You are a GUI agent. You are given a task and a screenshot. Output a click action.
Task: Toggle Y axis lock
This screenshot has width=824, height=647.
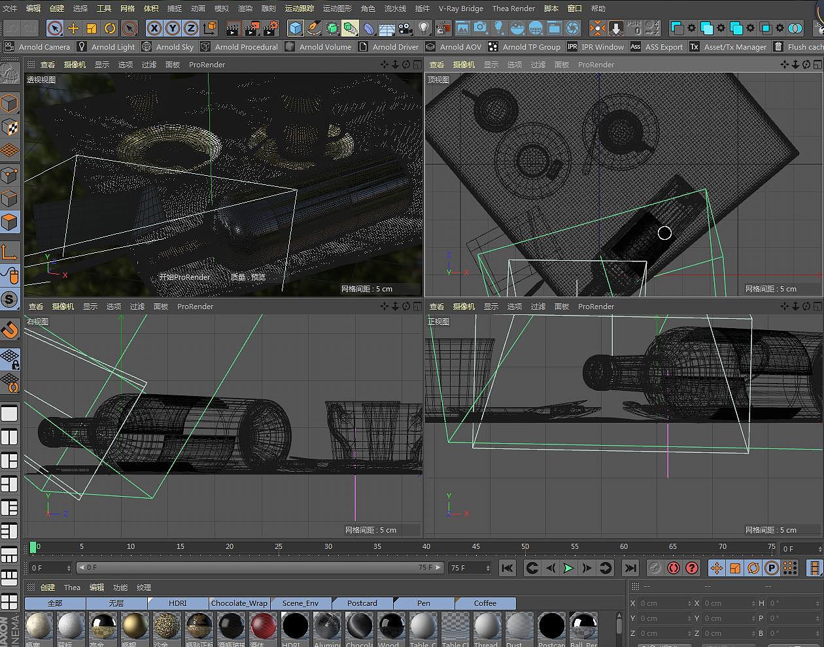point(172,28)
